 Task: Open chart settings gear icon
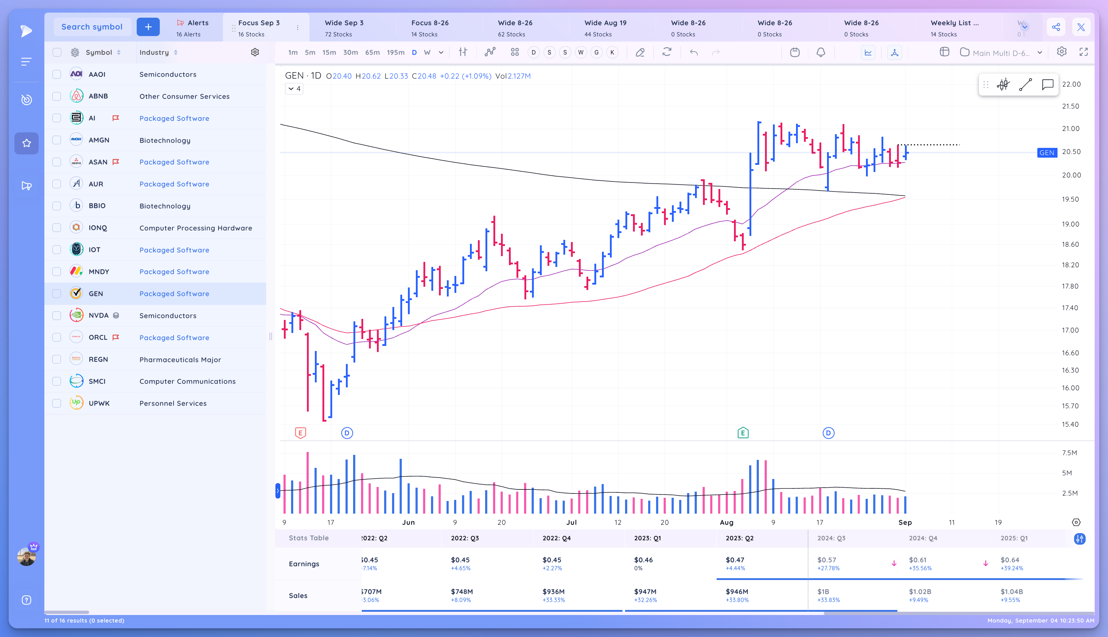point(1061,52)
